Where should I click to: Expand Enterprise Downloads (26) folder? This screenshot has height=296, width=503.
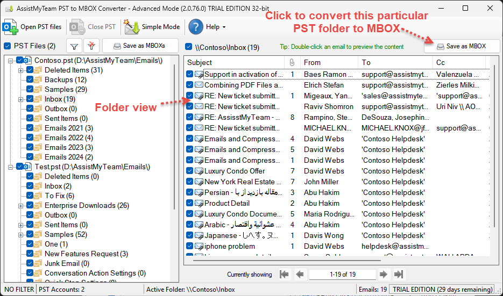pyautogui.click(x=21, y=206)
